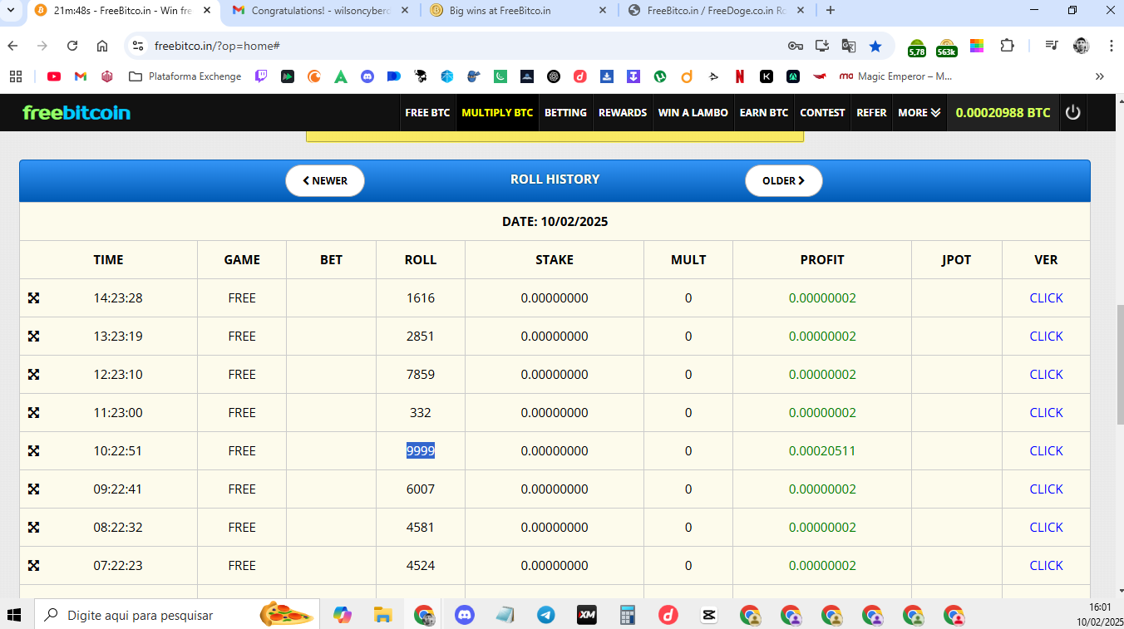This screenshot has height=629, width=1124.
Task: Click the expand icon for 08:22:32 row
Action: coord(33,528)
